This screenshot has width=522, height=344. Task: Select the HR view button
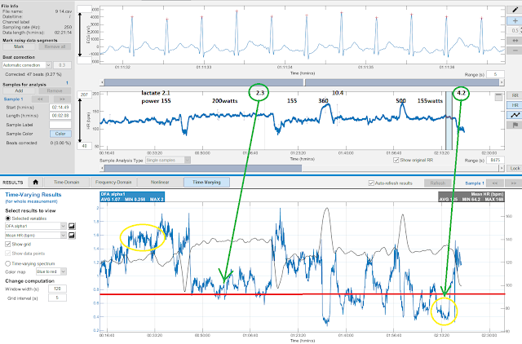pos(515,105)
